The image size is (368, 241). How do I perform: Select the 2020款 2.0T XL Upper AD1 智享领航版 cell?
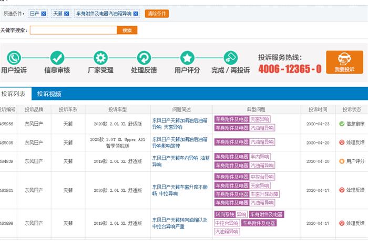118,143
